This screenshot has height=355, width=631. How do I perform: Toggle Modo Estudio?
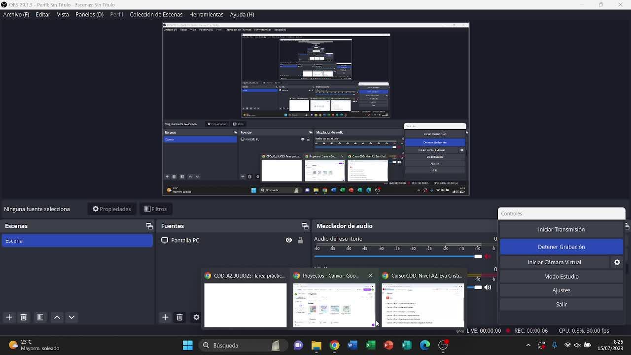pos(561,277)
